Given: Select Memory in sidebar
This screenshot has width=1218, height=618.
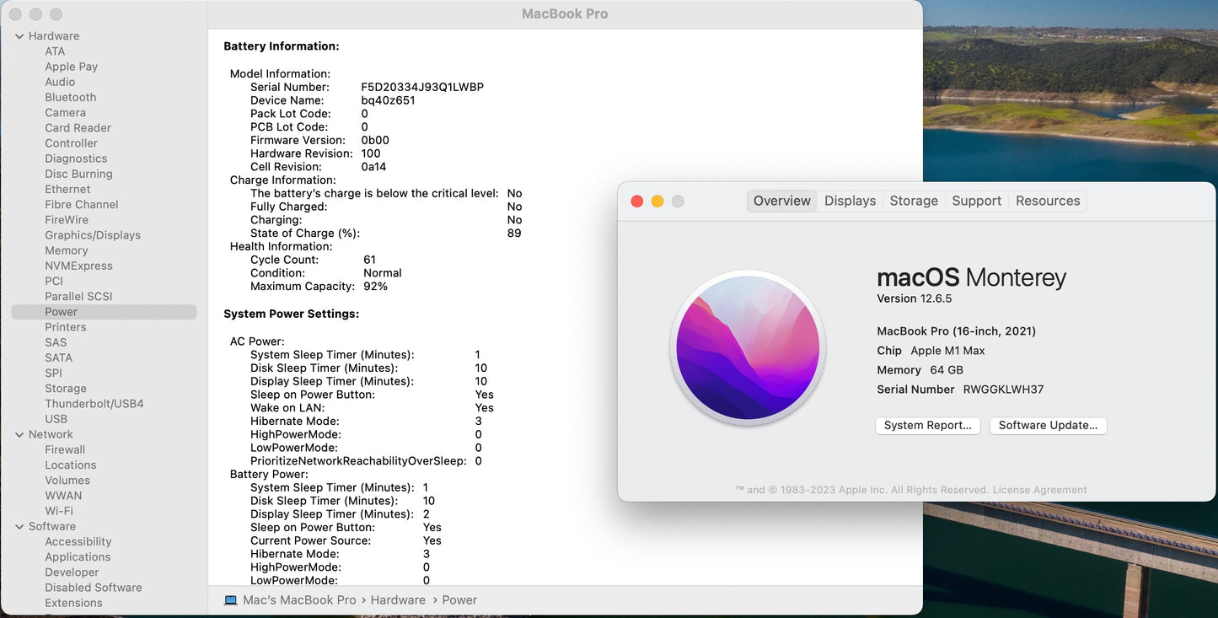Looking at the screenshot, I should [x=67, y=250].
